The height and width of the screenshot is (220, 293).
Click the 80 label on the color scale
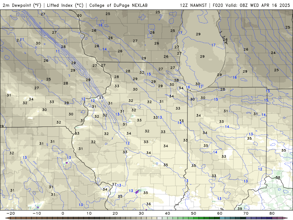(272, 213)
